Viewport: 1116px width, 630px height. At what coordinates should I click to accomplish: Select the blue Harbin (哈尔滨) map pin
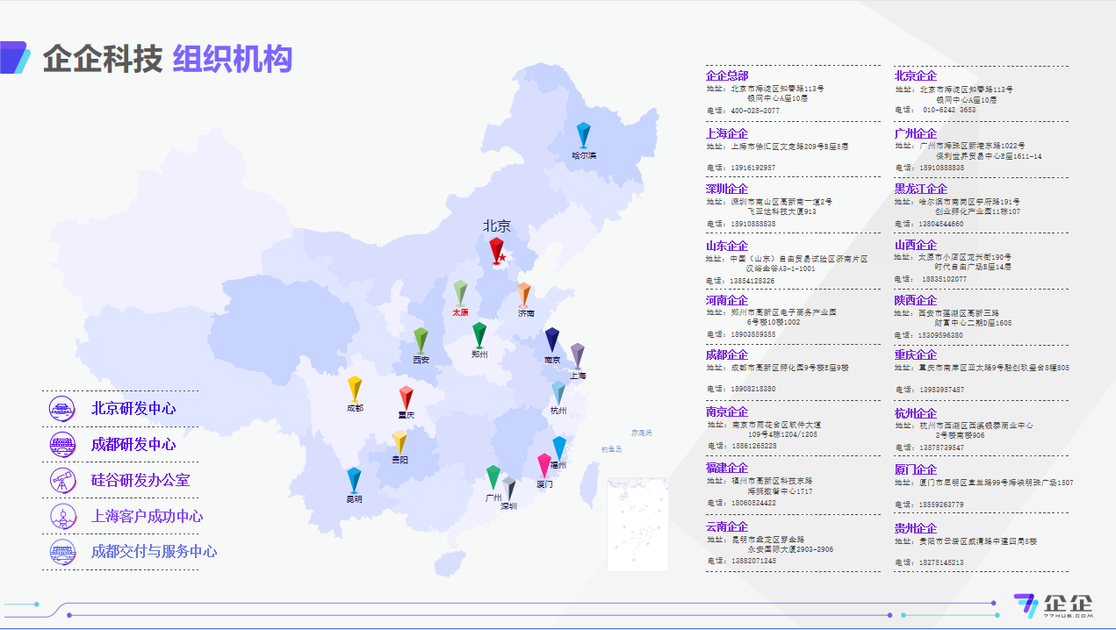coord(583,135)
